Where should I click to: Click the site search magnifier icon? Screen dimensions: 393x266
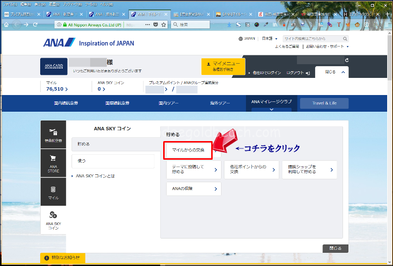[x=345, y=39]
